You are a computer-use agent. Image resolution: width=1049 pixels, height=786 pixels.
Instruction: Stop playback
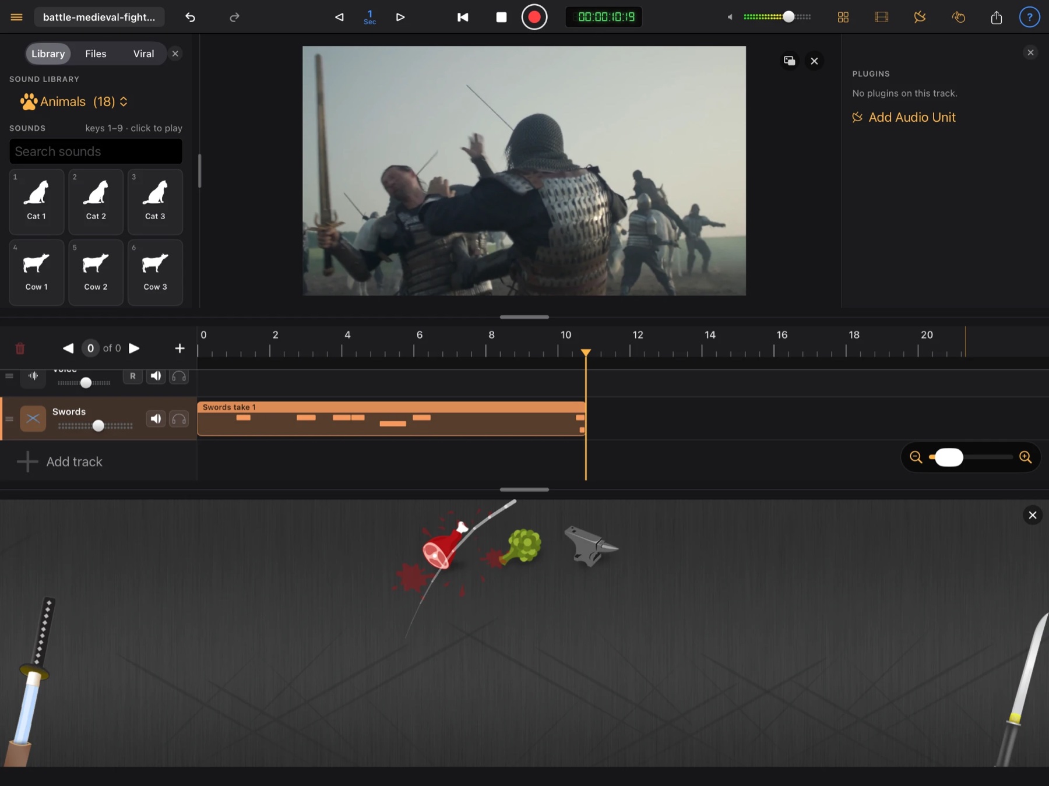click(x=501, y=17)
